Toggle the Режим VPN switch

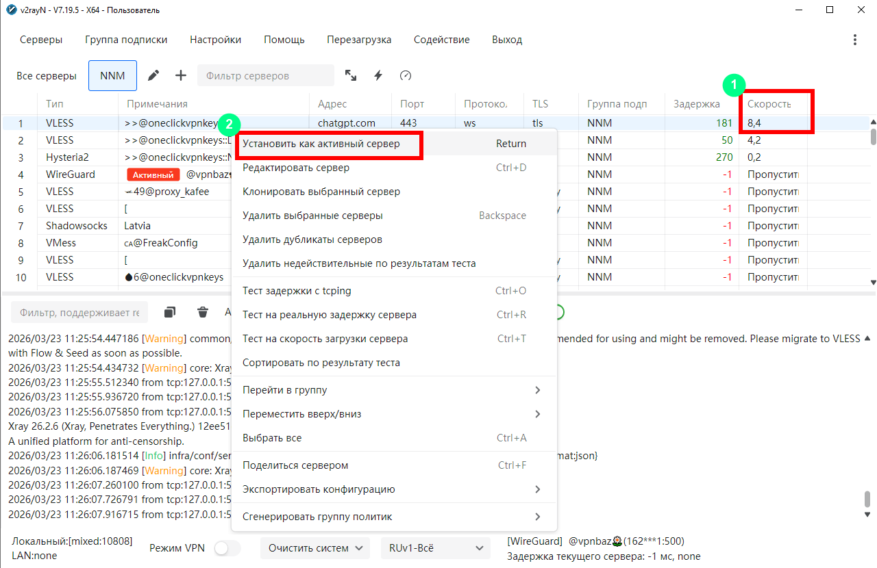227,548
